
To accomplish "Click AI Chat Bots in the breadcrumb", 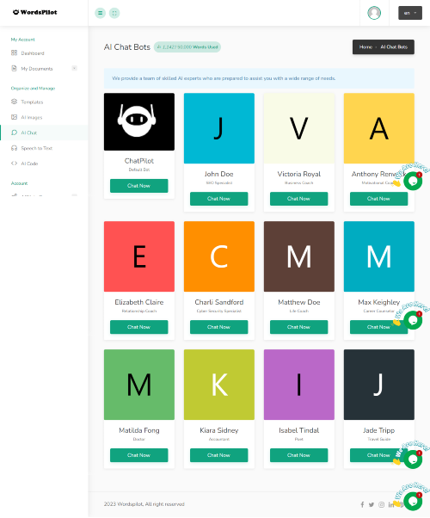I will click(x=394, y=47).
